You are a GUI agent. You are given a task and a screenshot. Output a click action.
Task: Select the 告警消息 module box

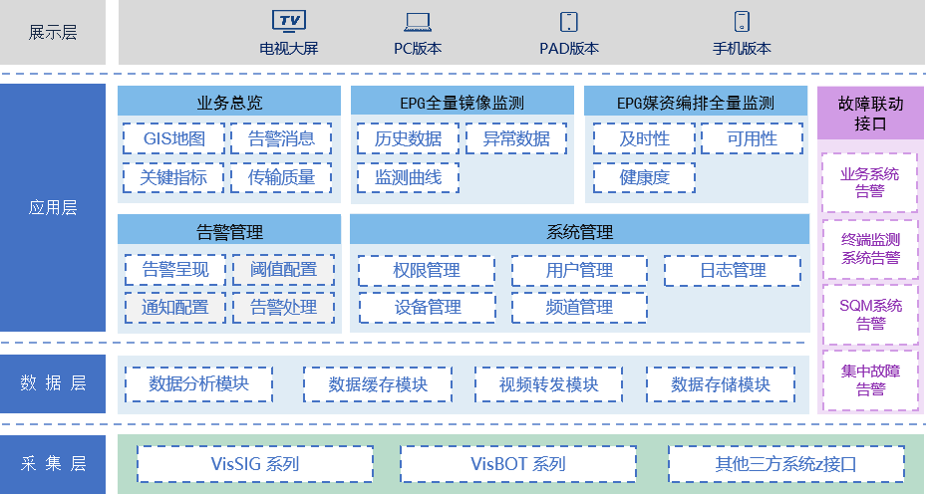[281, 138]
